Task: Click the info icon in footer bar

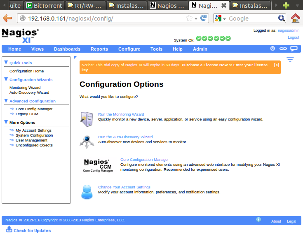Action: coord(258,220)
